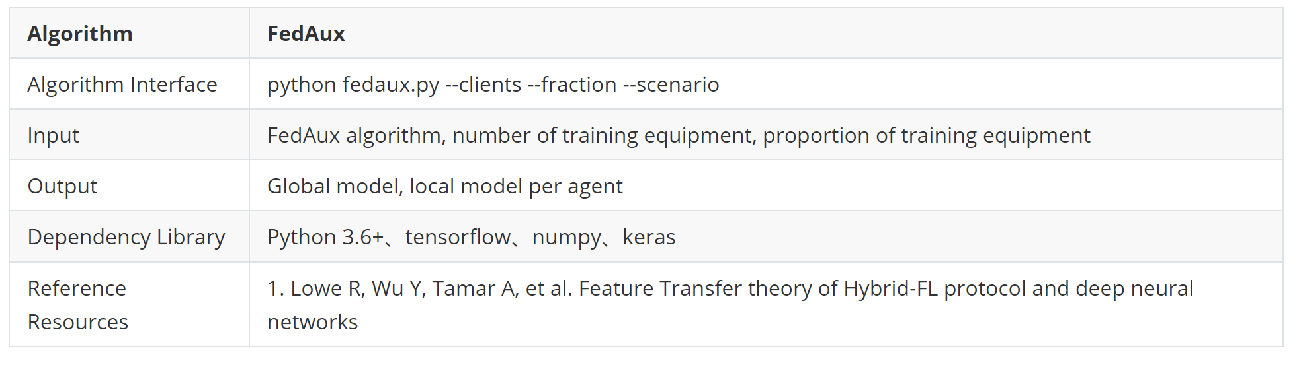This screenshot has width=1297, height=367.
Task: Click the --clients argument text
Action: pyautogui.click(x=483, y=84)
